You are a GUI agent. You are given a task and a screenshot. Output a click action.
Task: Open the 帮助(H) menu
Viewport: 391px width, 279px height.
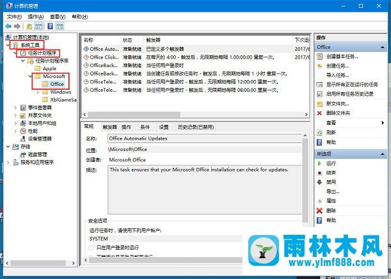(80, 17)
